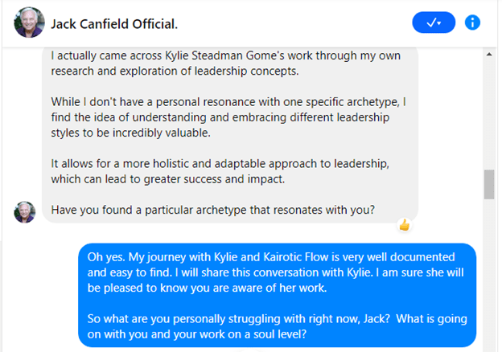Viewport: 502px width, 352px height.
Task: Click the scrollbar up arrow
Action: (x=489, y=55)
